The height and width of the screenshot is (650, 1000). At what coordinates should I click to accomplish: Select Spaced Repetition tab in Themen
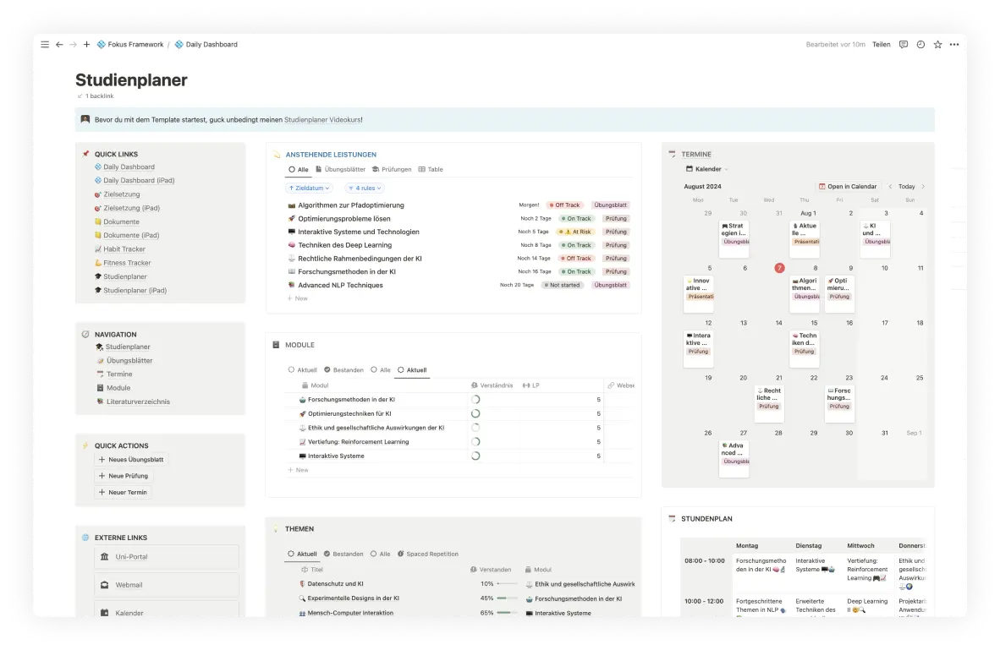[x=431, y=554]
